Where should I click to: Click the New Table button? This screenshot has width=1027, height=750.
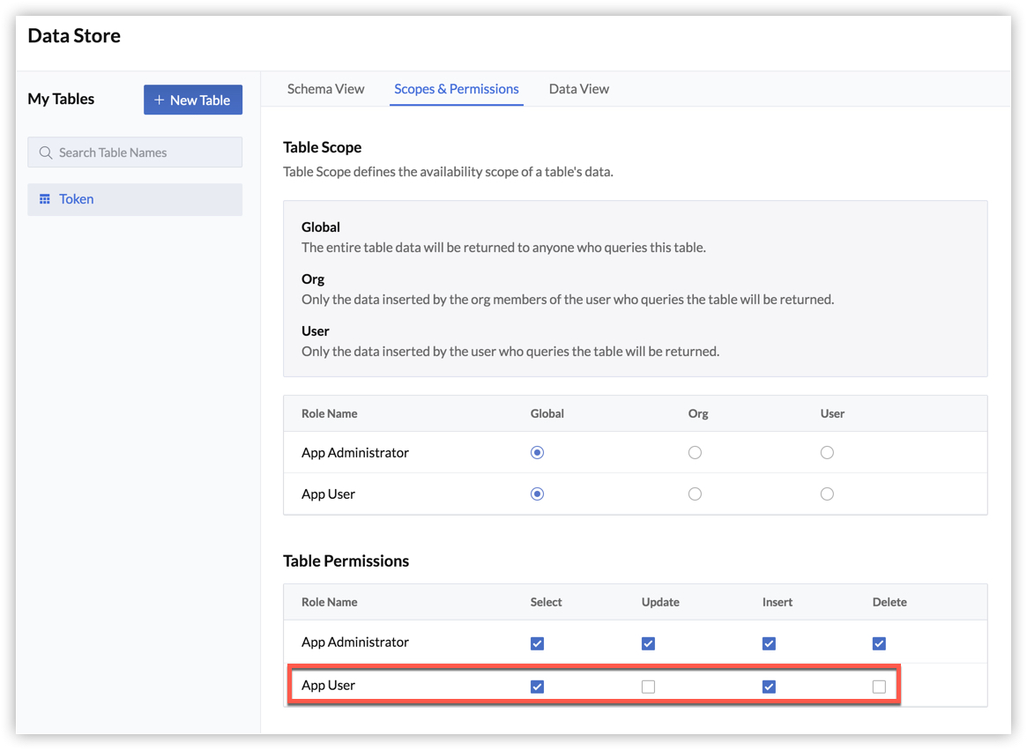tap(193, 100)
